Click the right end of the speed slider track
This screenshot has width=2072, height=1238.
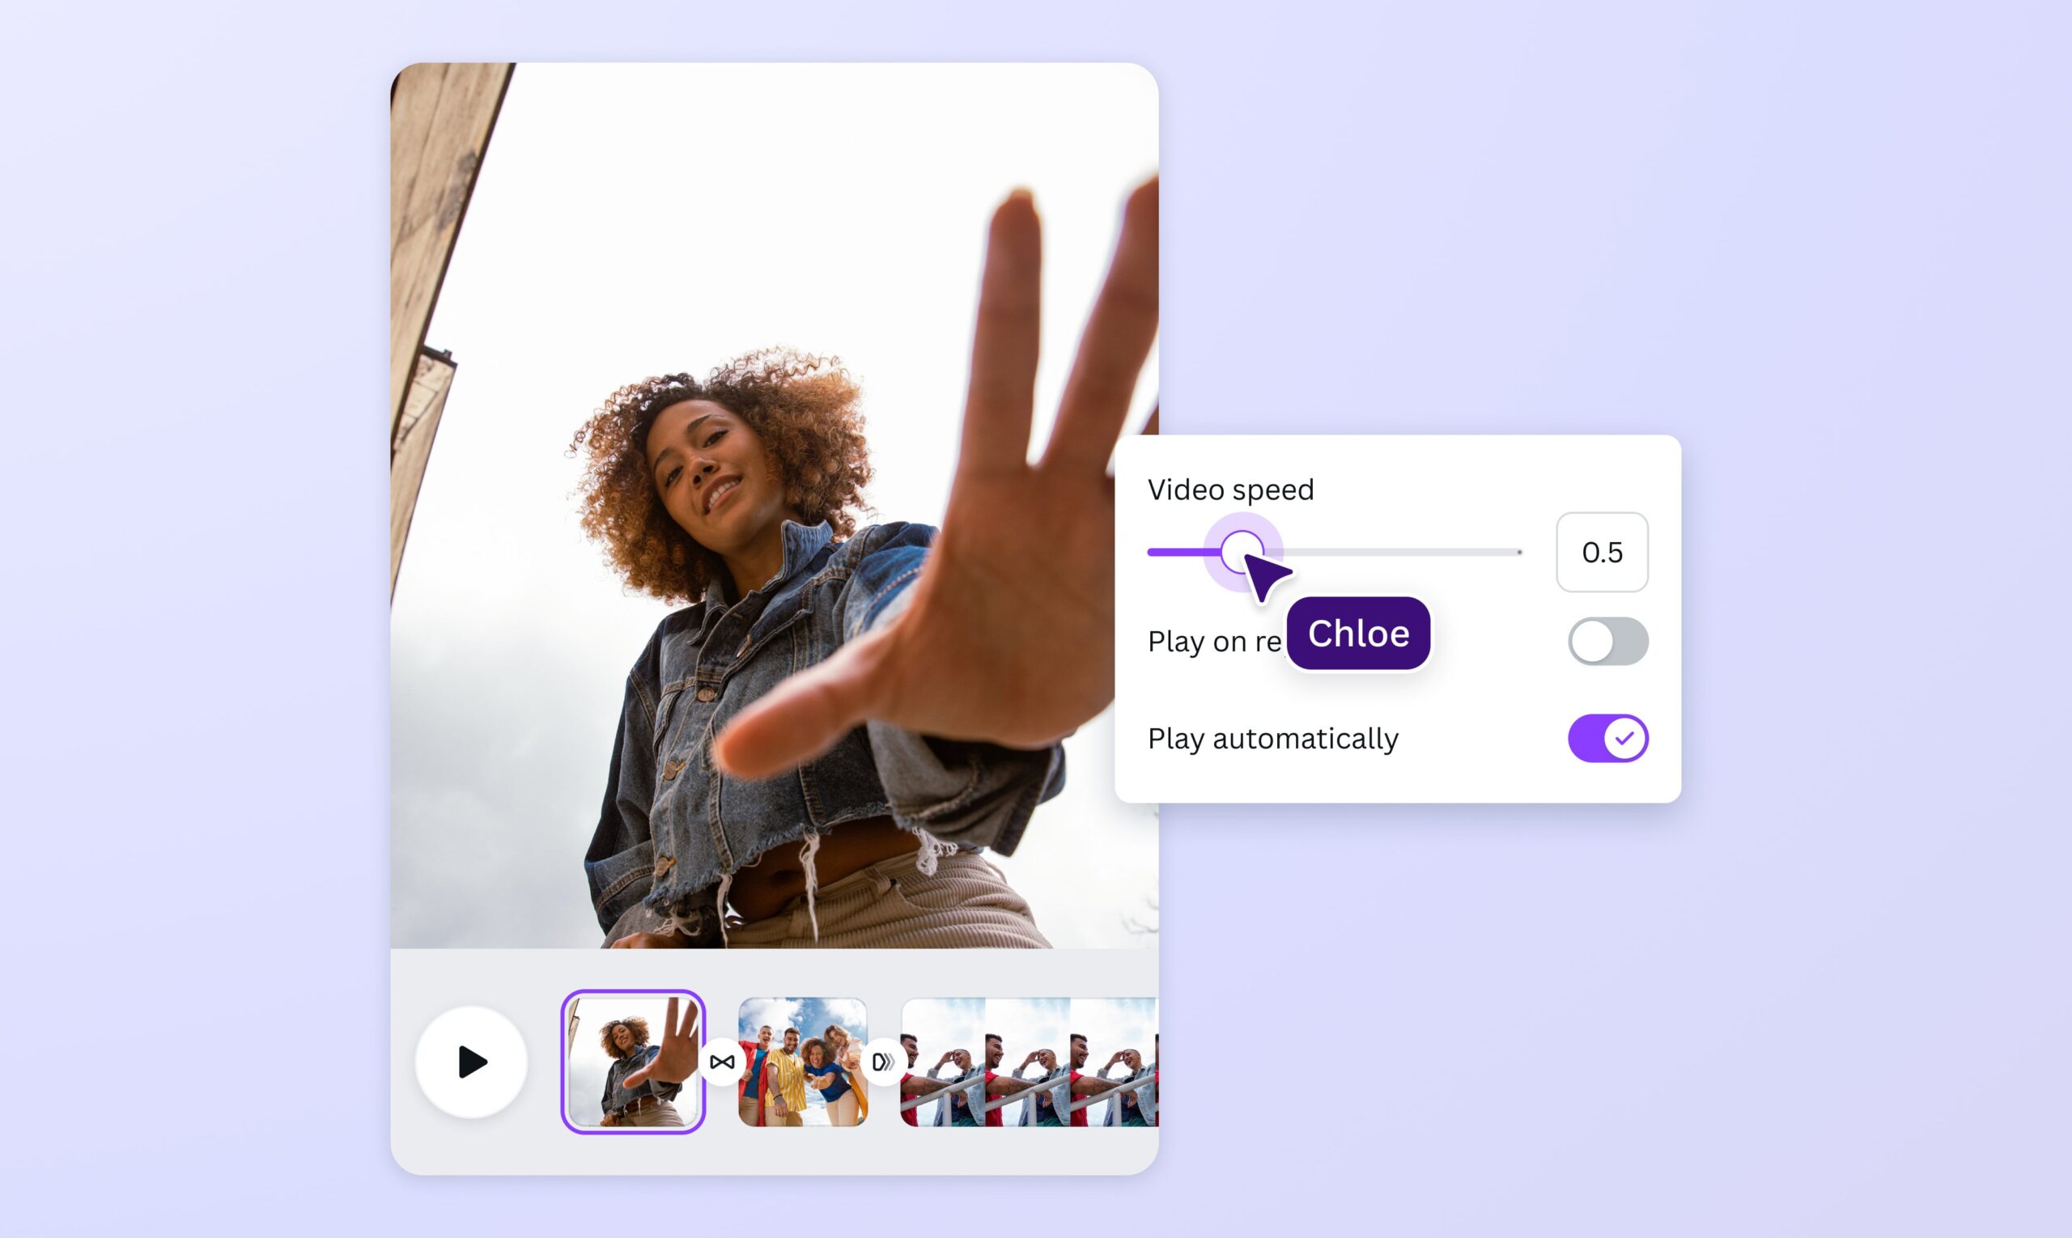coord(1518,551)
